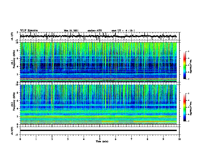The height and width of the screenshot is (156, 202).
Task: Click the ch.2 color bar 'log(PSD)' label
Action: (x=191, y=108)
